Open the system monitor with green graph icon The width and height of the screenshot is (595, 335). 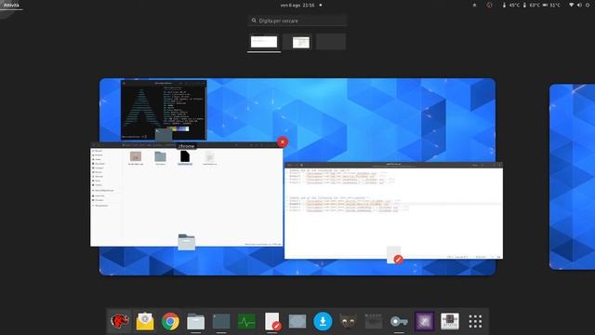(246, 321)
